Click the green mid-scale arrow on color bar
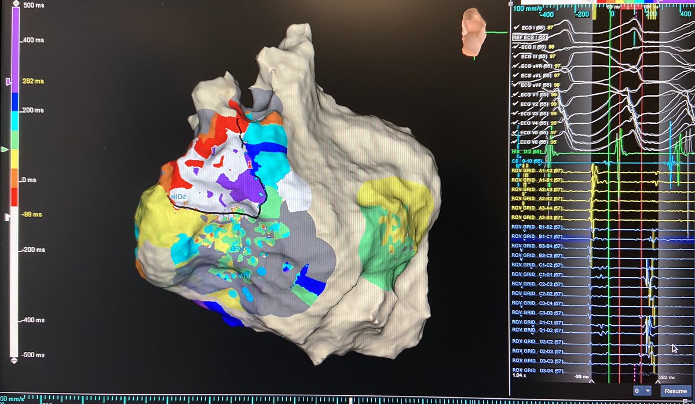 tap(5, 150)
